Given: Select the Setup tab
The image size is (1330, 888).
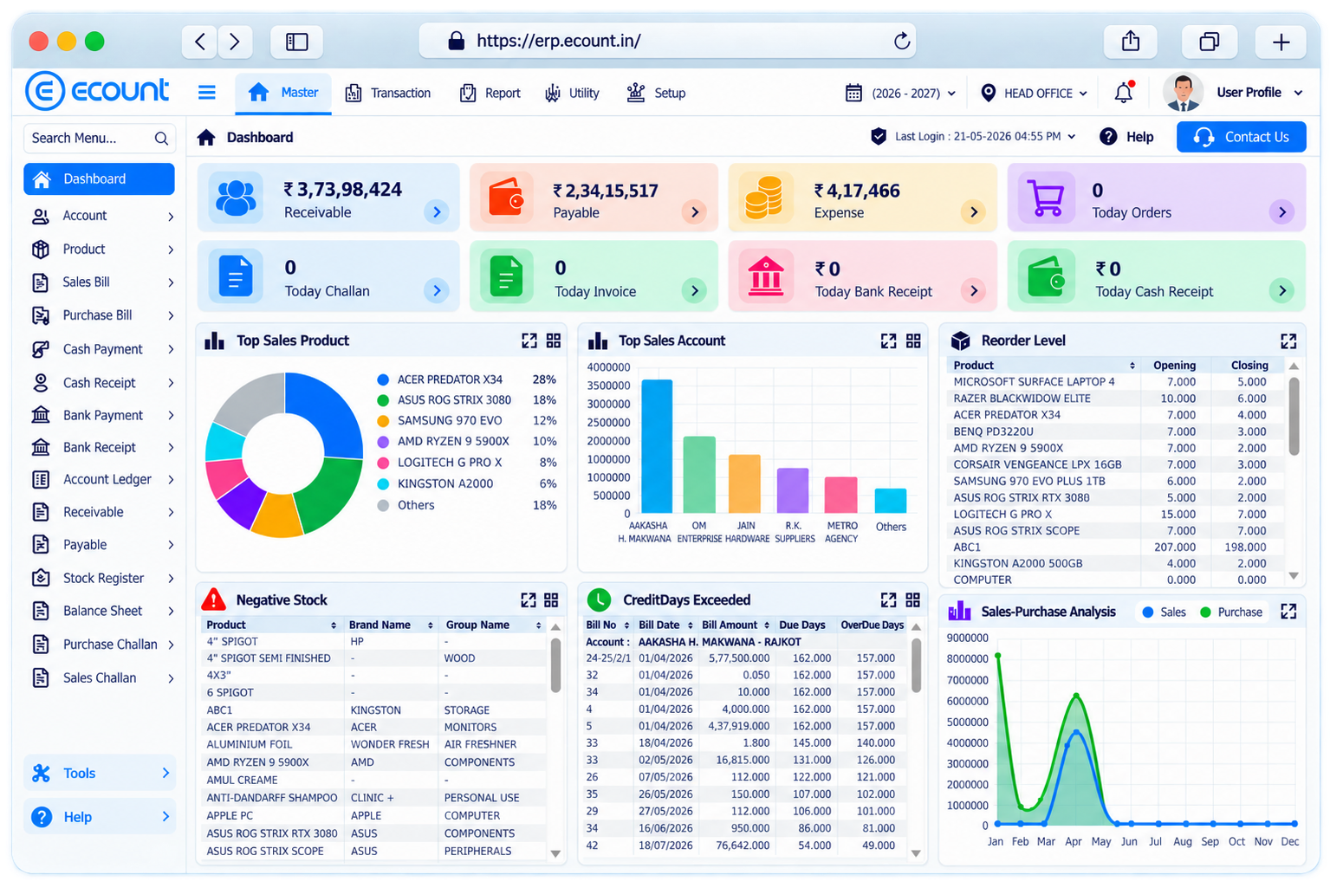Looking at the screenshot, I should coord(656,93).
